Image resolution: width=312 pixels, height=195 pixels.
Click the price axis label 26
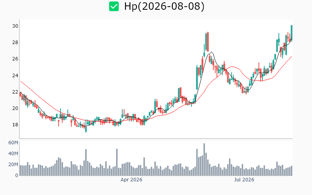click(15, 59)
